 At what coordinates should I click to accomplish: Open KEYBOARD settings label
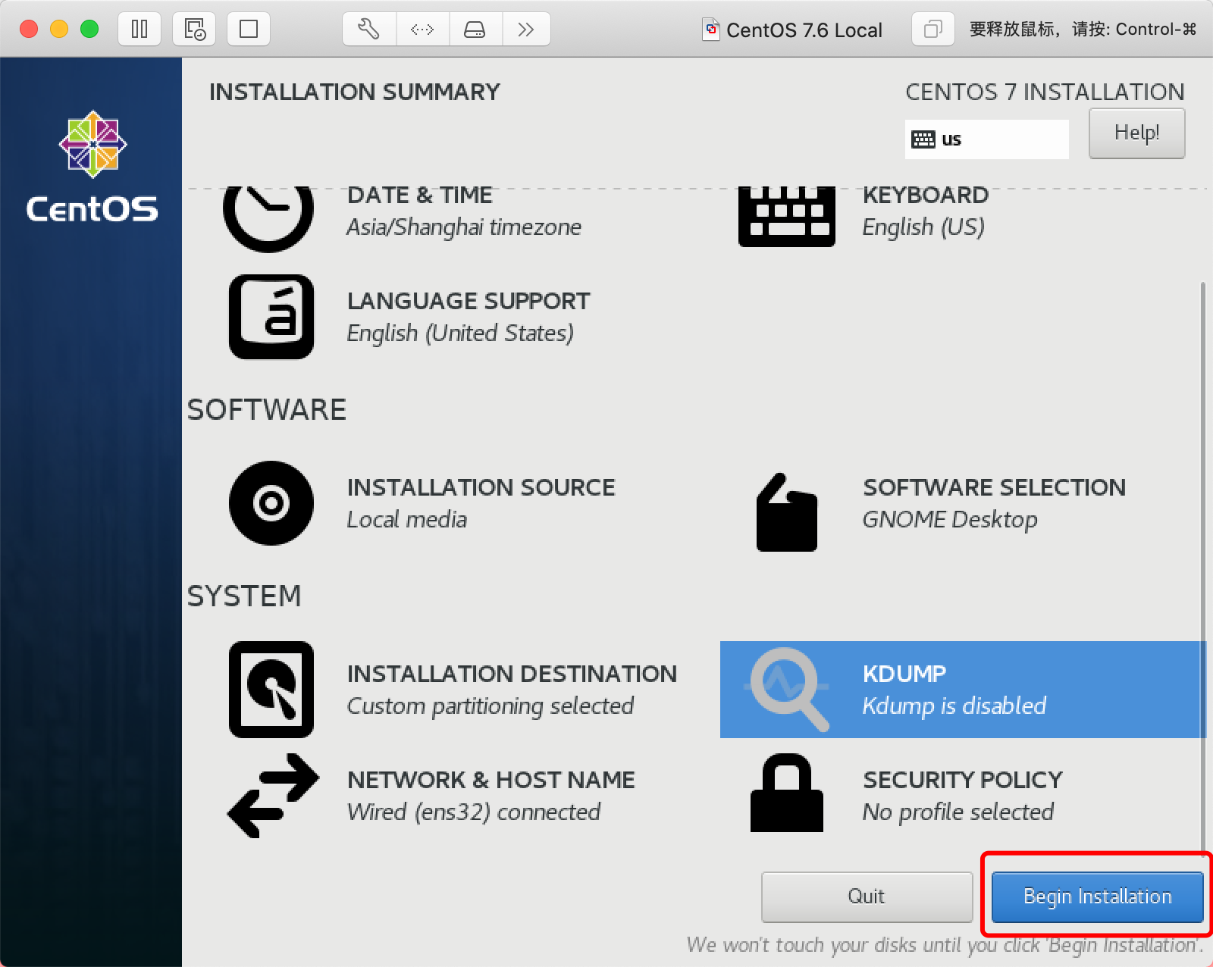[926, 196]
